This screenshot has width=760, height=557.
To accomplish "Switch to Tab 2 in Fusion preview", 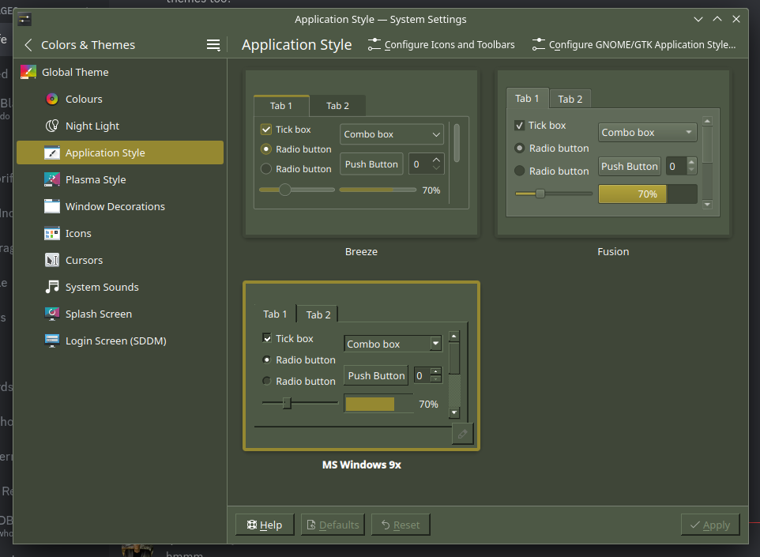I will pyautogui.click(x=570, y=99).
